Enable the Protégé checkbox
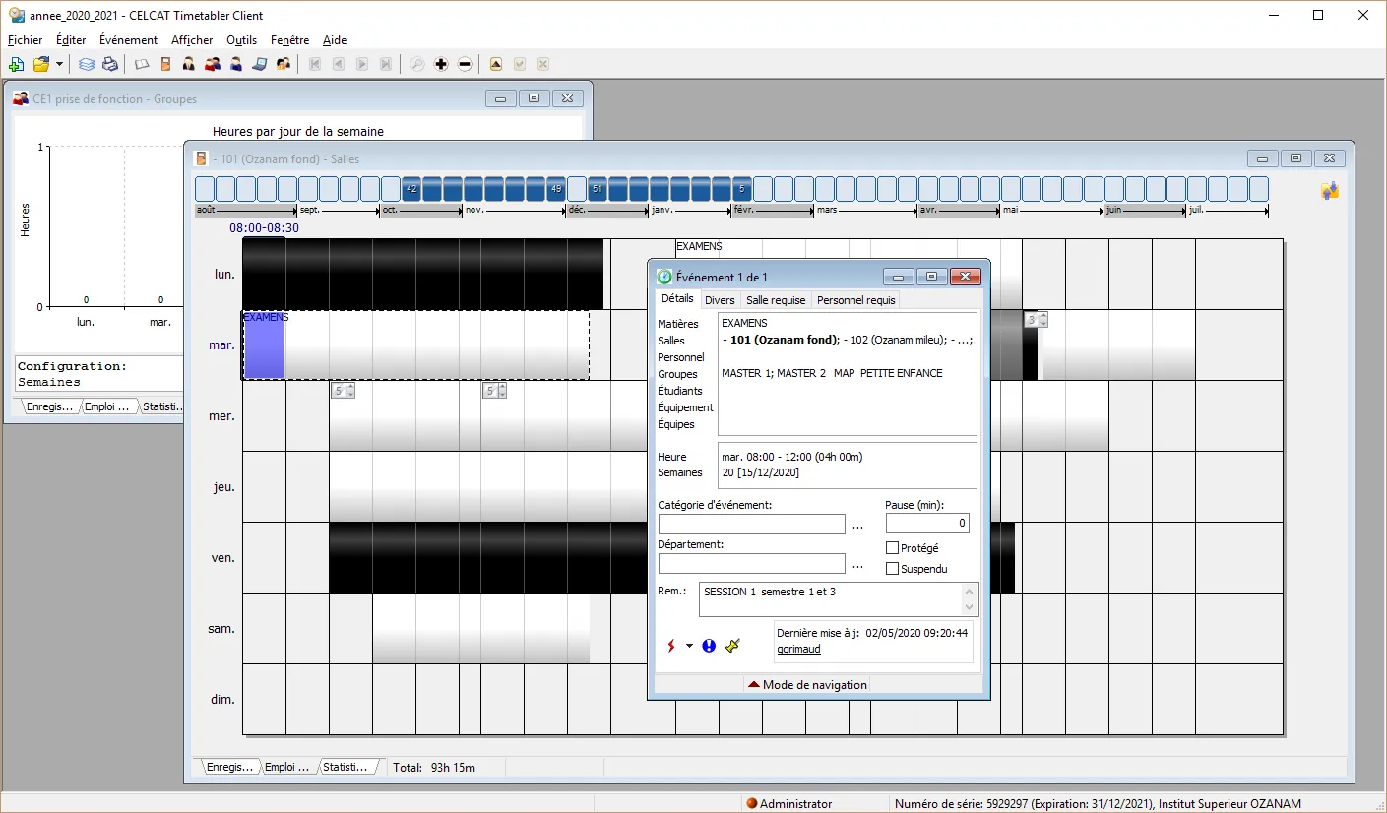 pyautogui.click(x=892, y=548)
